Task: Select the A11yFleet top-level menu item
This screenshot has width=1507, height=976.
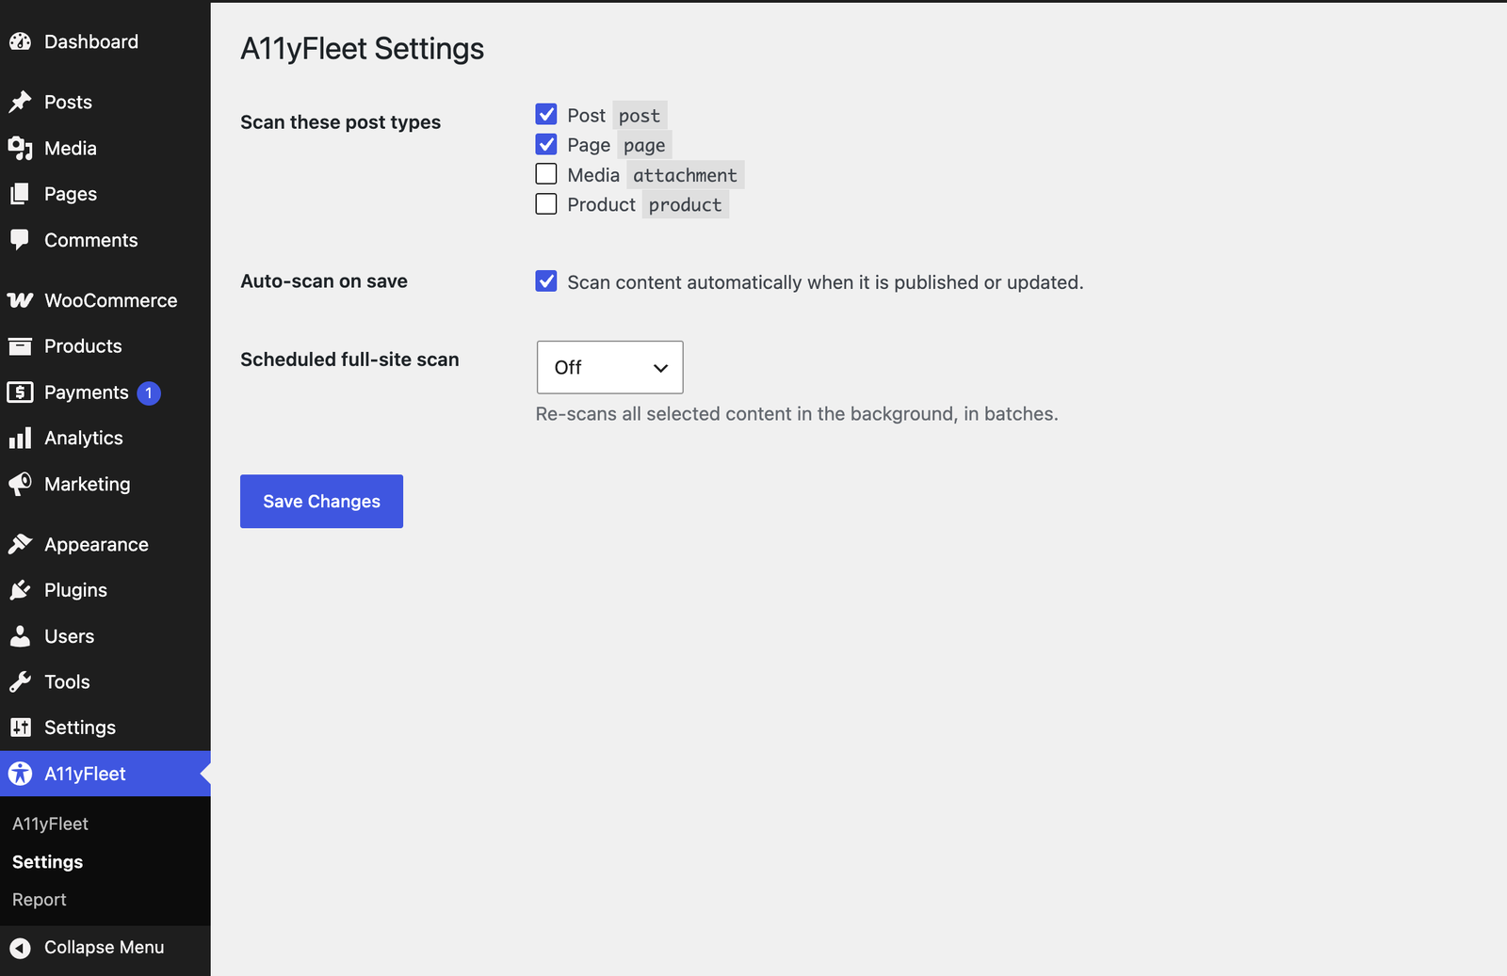Action: (x=105, y=774)
